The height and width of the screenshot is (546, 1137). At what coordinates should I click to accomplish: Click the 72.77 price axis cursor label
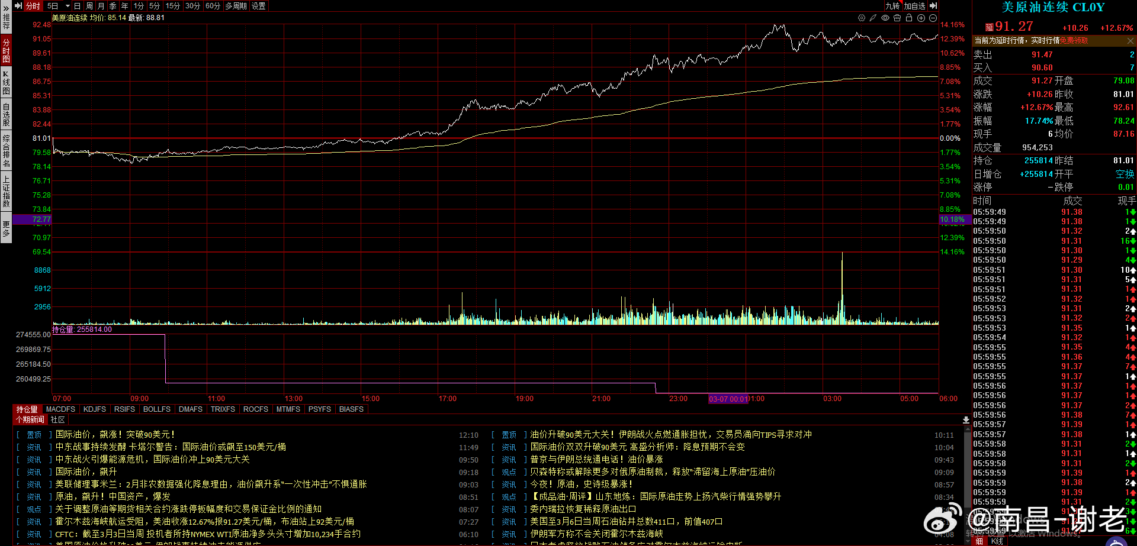coord(32,219)
